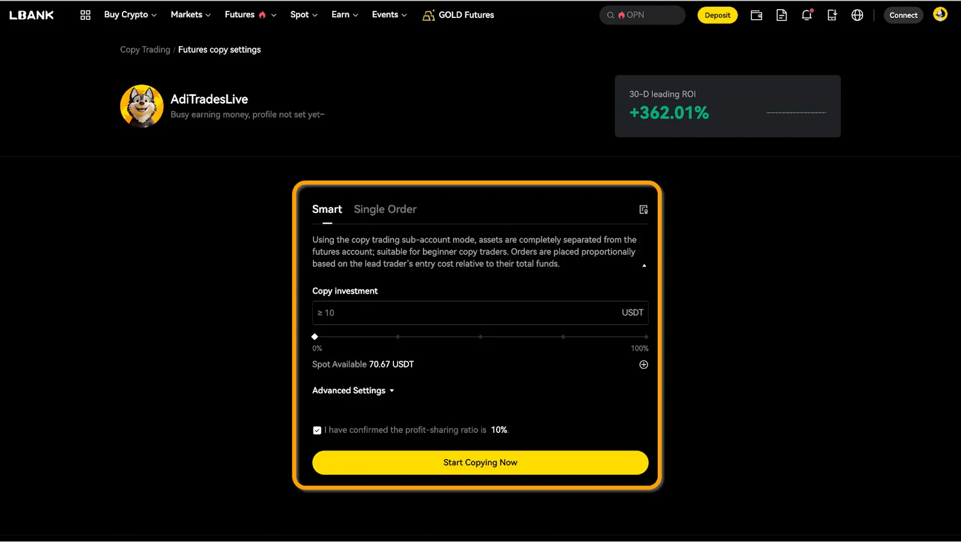Click the user profile avatar icon
Viewport: 961px width, 542px height.
[x=940, y=14]
